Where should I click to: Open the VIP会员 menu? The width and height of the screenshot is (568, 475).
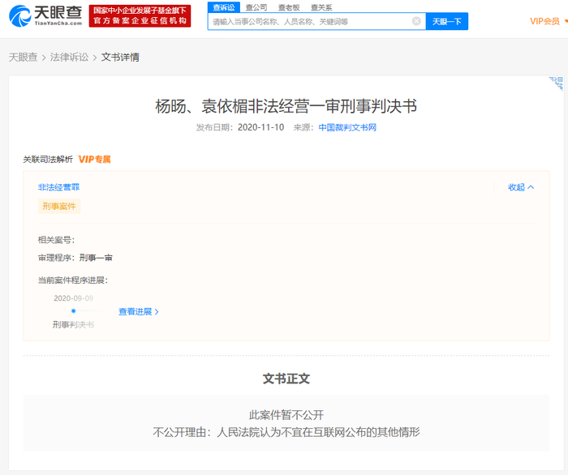click(546, 21)
